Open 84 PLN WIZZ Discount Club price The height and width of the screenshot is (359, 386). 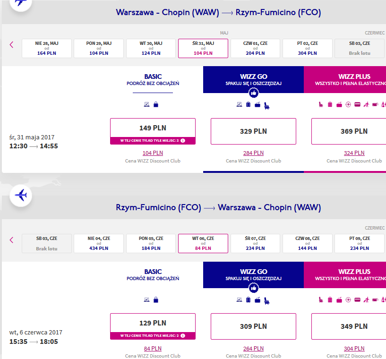pos(153,349)
